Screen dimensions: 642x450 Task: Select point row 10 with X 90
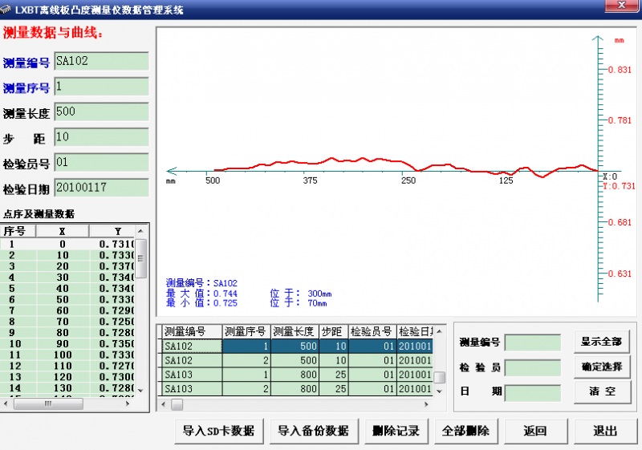pyautogui.click(x=67, y=343)
